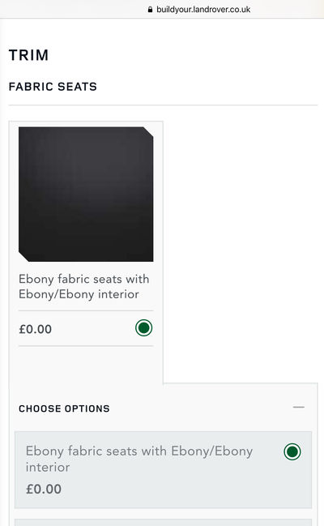Select the Ebony fabric seats row in the options list

(x=163, y=469)
